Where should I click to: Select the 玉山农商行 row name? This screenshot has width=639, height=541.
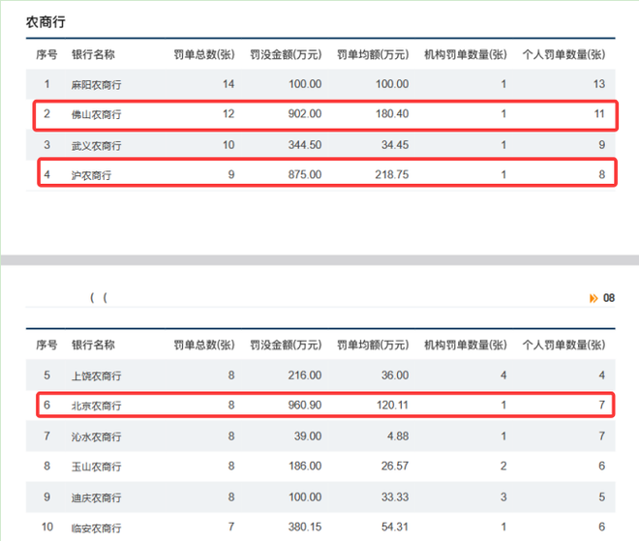(x=97, y=466)
